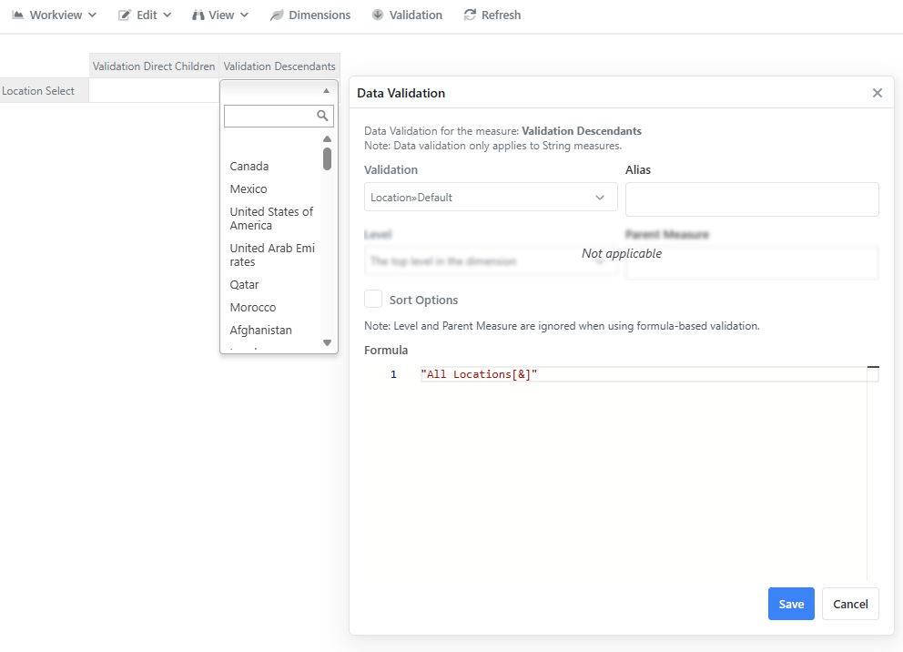Click the magnifier icon in the dropdown search
The width and height of the screenshot is (903, 652).
(322, 116)
